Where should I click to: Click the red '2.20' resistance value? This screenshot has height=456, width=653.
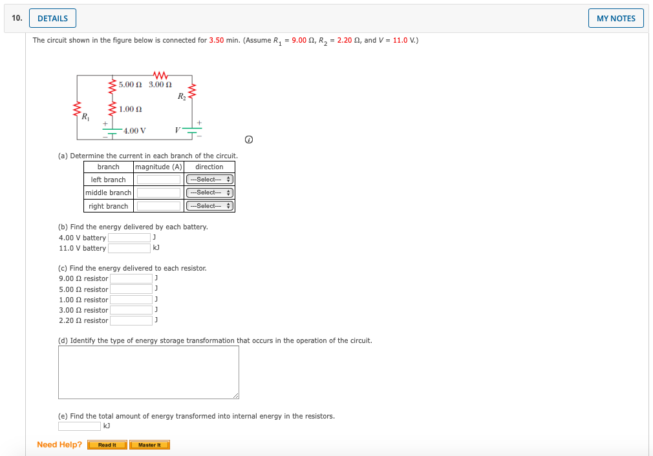(x=345, y=40)
